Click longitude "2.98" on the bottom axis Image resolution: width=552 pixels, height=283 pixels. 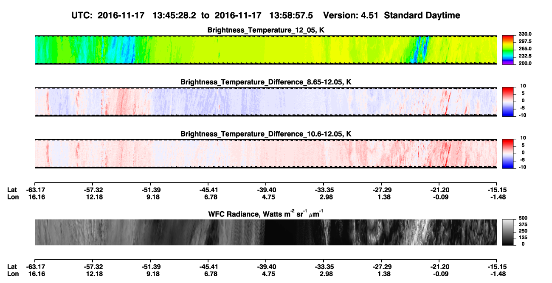coord(326,273)
